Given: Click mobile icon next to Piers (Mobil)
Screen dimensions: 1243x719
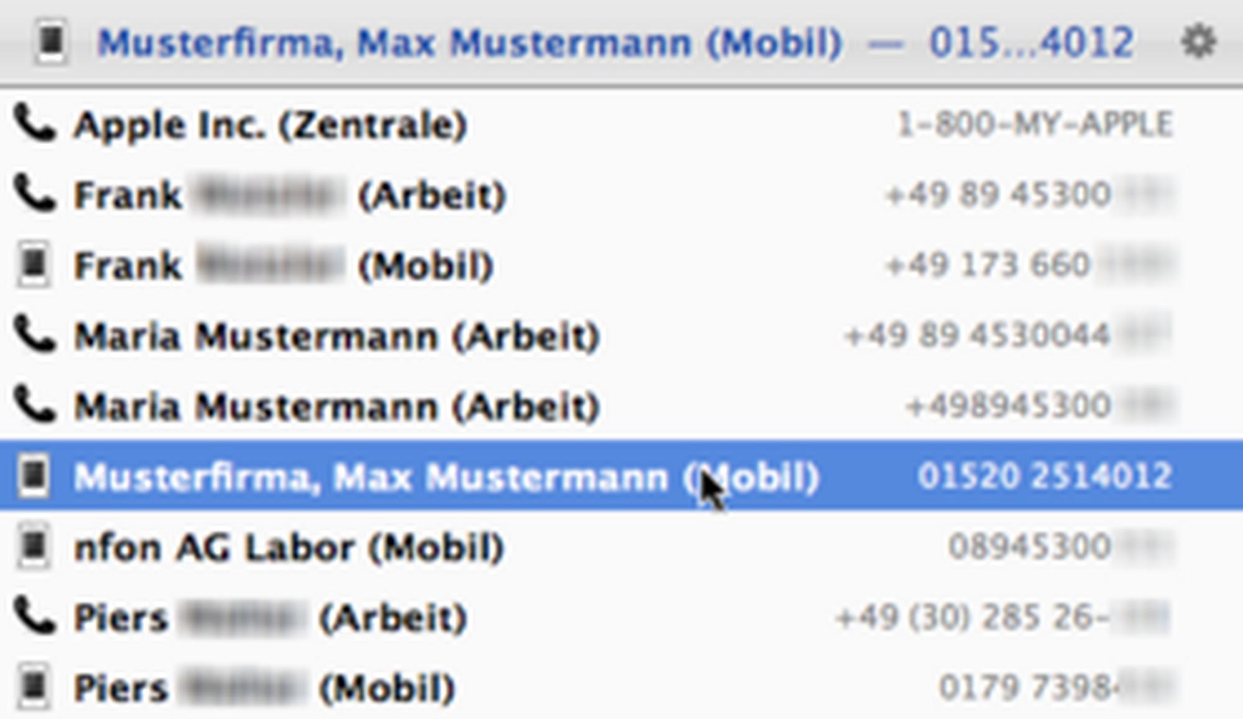Looking at the screenshot, I should click(x=34, y=687).
